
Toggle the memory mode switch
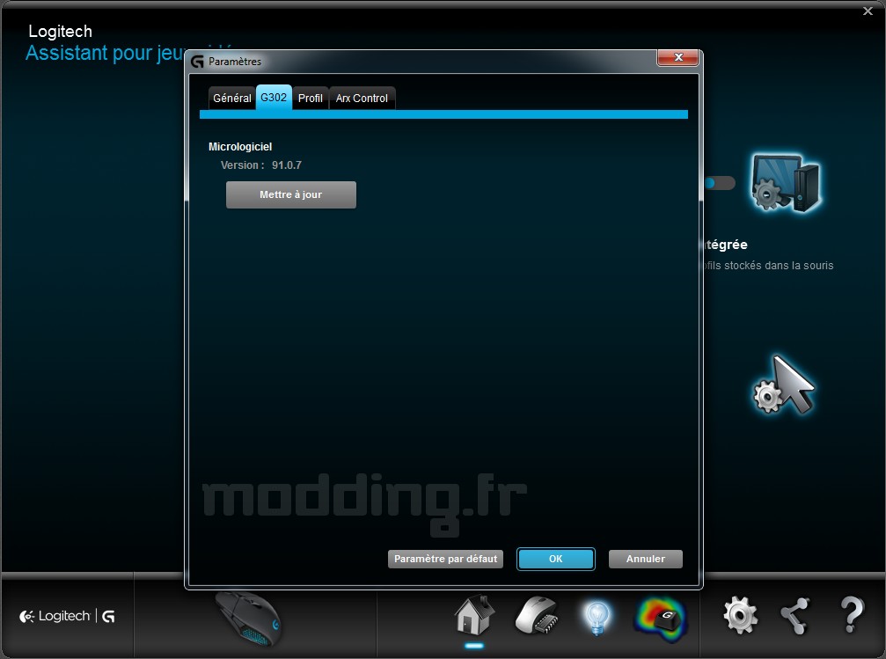(x=719, y=183)
